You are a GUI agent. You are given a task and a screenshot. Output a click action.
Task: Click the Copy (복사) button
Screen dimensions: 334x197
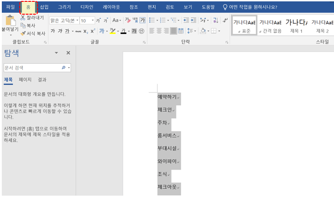coord(27,26)
